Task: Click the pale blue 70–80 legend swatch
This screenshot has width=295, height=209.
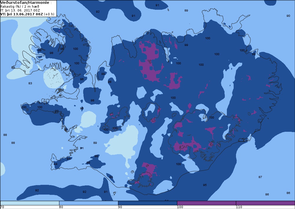Action: coord(30,203)
